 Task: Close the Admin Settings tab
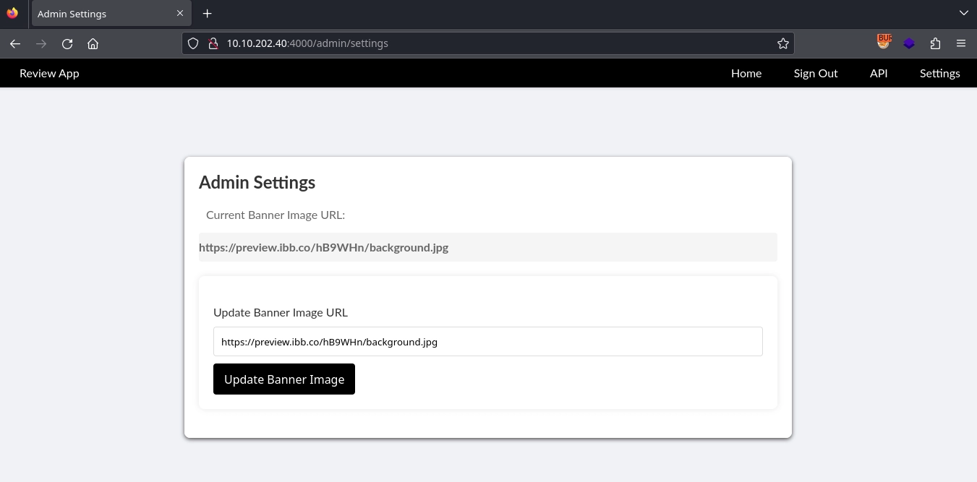(180, 14)
